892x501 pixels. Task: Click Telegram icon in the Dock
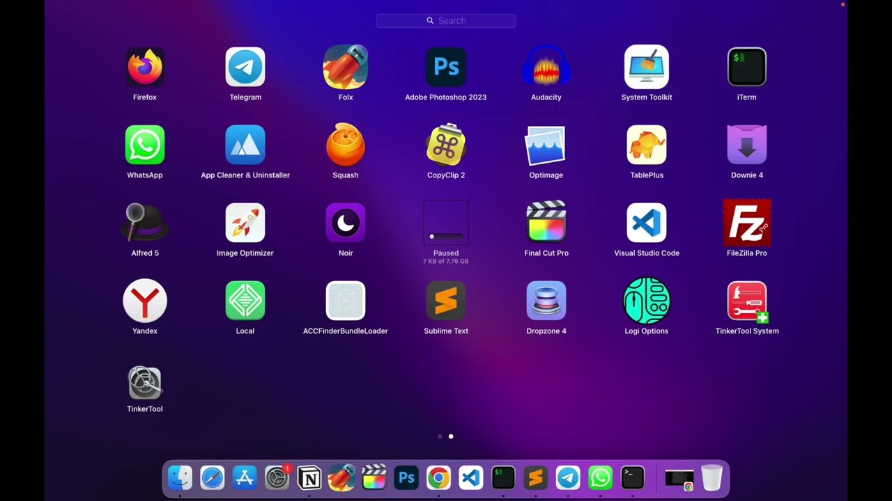point(568,478)
